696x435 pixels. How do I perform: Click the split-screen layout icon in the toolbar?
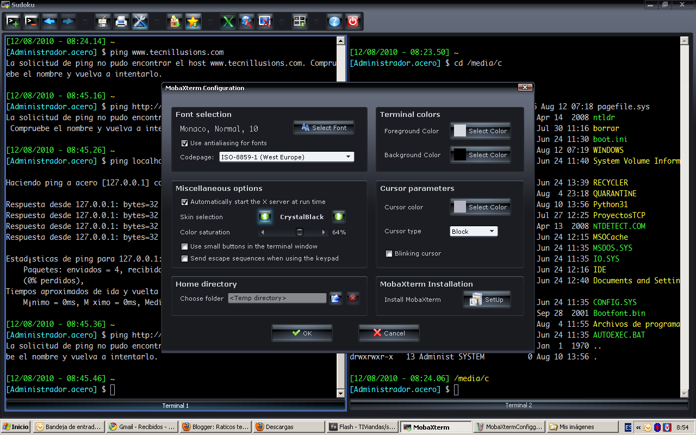[x=300, y=21]
